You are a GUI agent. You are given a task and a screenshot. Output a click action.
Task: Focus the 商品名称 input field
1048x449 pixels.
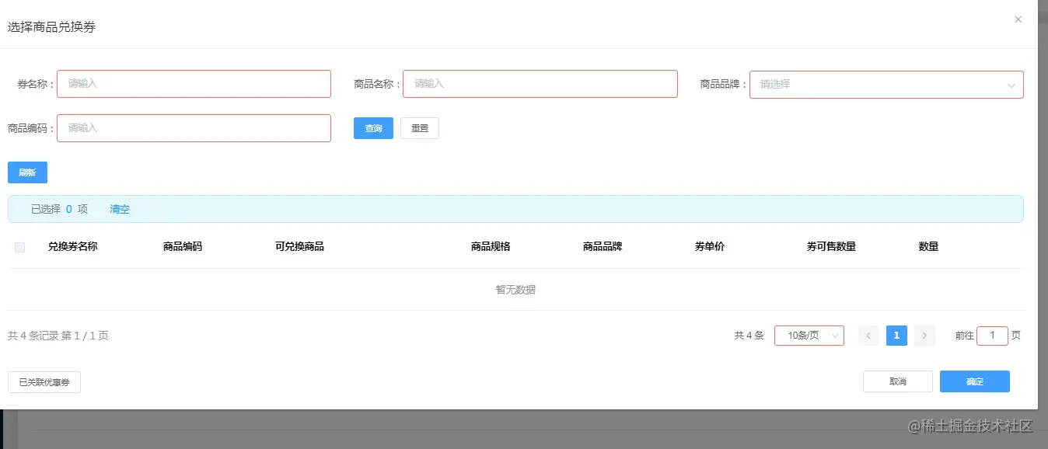pyautogui.click(x=540, y=84)
